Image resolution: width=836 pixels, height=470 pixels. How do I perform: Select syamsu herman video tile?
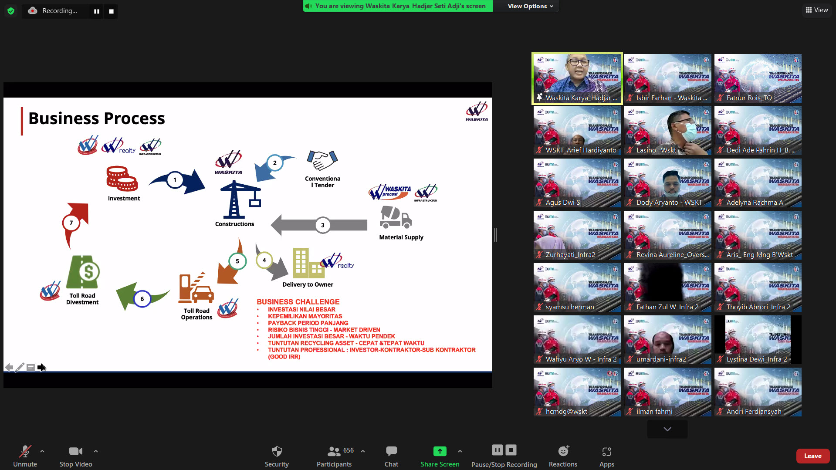(x=577, y=287)
